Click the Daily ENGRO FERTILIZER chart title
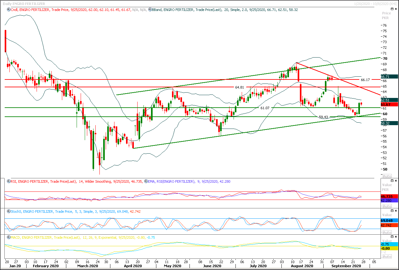This screenshot has width=399, height=270. coord(24,4)
